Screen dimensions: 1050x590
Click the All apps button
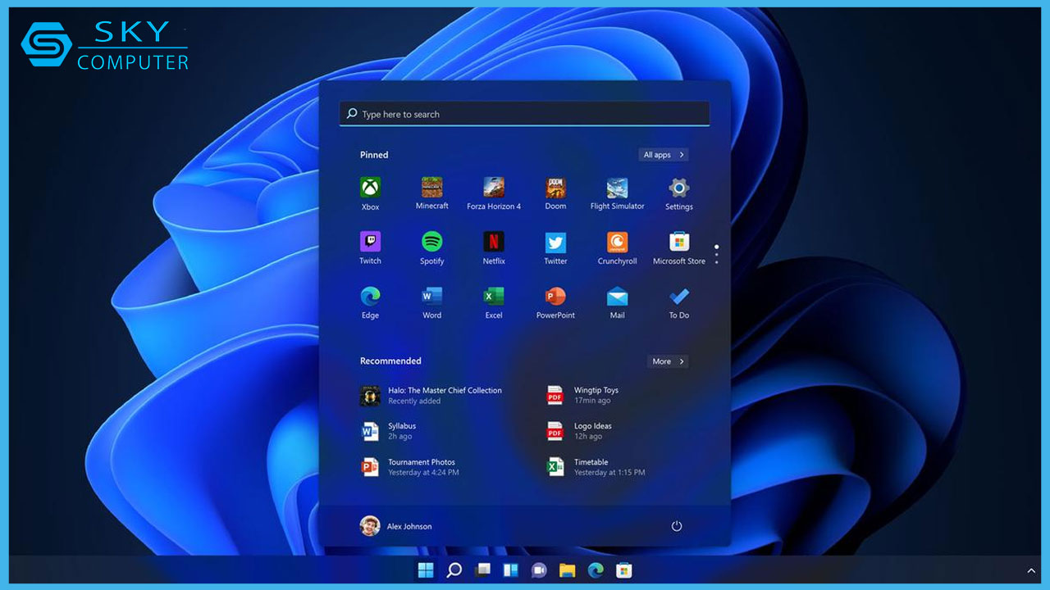pos(663,155)
